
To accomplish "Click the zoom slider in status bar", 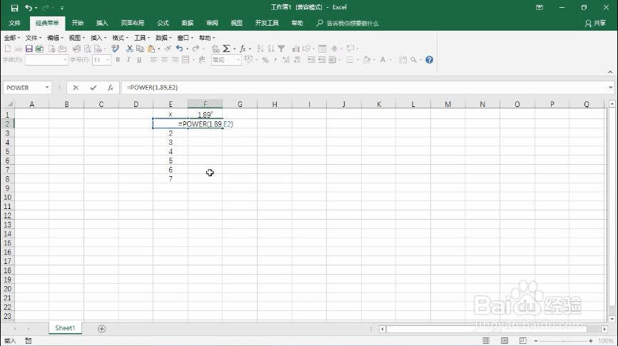I will coord(563,341).
